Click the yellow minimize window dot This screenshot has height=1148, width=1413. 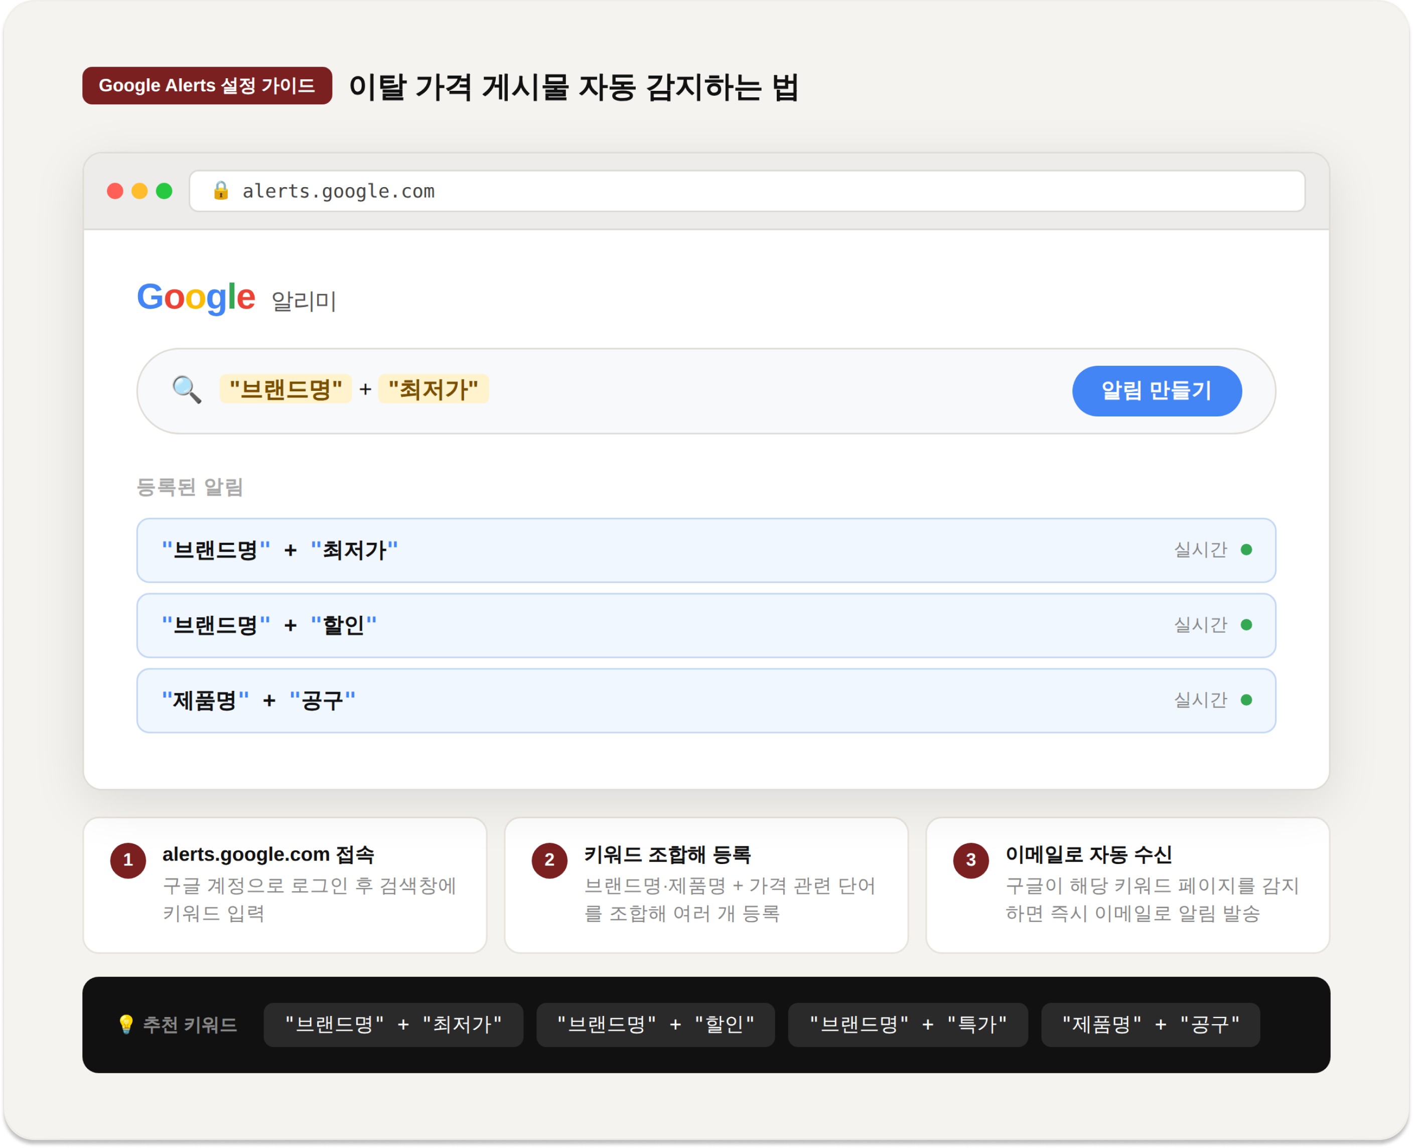coord(139,191)
